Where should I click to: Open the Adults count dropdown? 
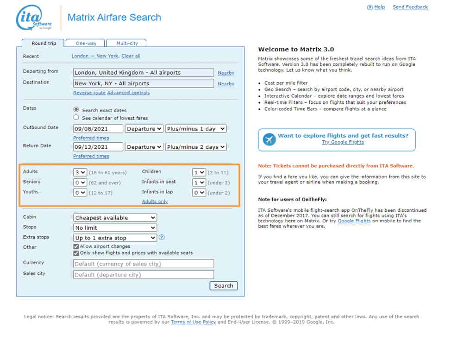click(x=80, y=172)
